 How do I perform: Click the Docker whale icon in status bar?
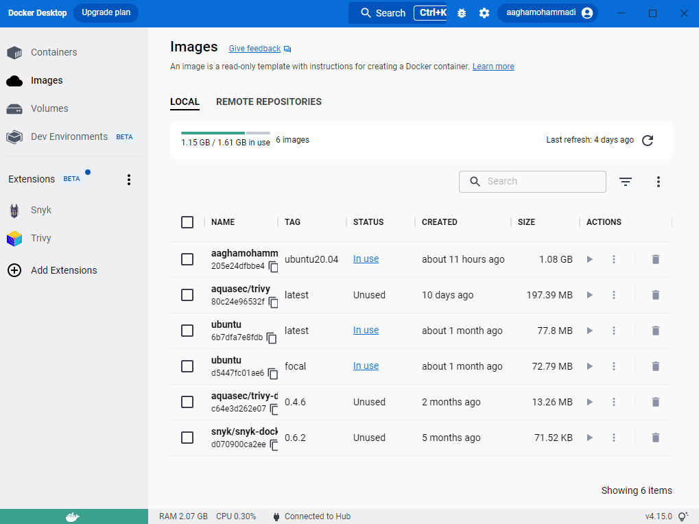point(73,517)
